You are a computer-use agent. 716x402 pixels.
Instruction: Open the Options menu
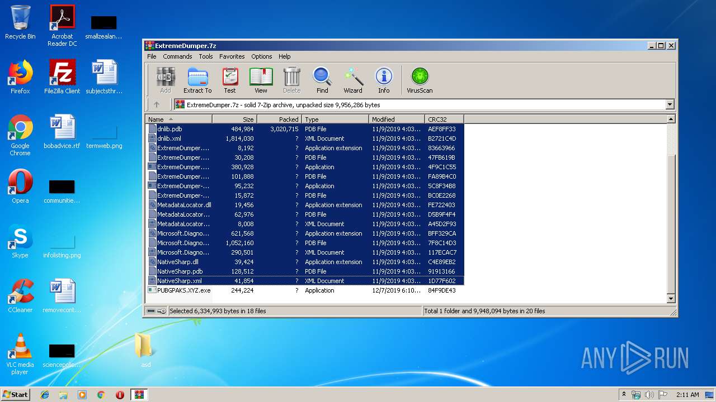point(261,56)
